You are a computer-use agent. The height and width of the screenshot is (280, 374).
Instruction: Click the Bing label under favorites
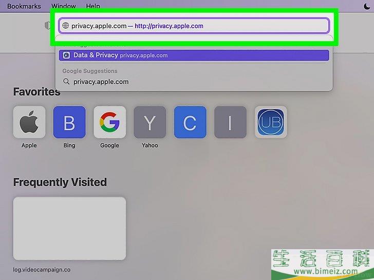[69, 145]
